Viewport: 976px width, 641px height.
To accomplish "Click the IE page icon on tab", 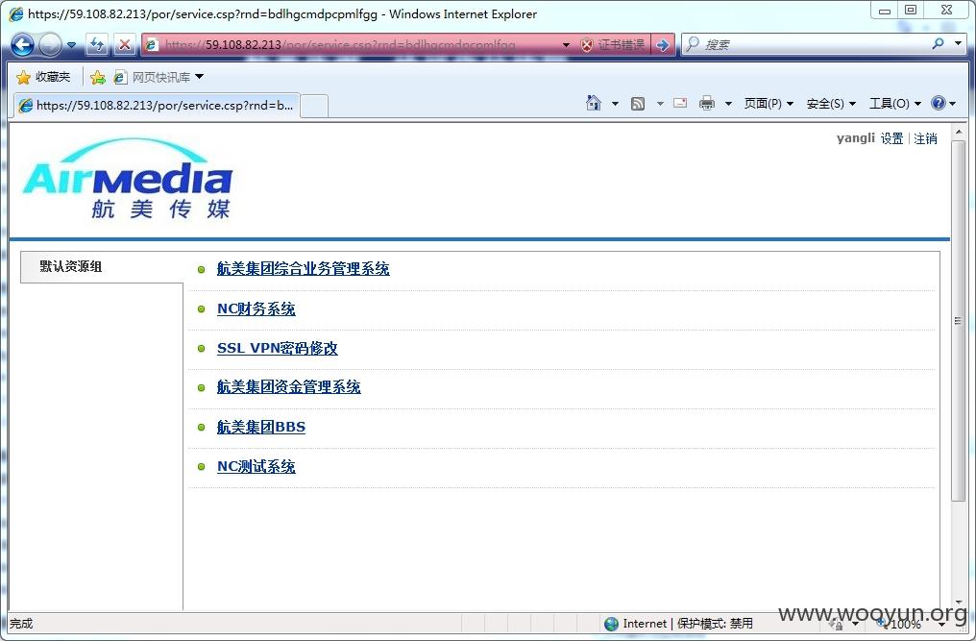I will click(26, 106).
